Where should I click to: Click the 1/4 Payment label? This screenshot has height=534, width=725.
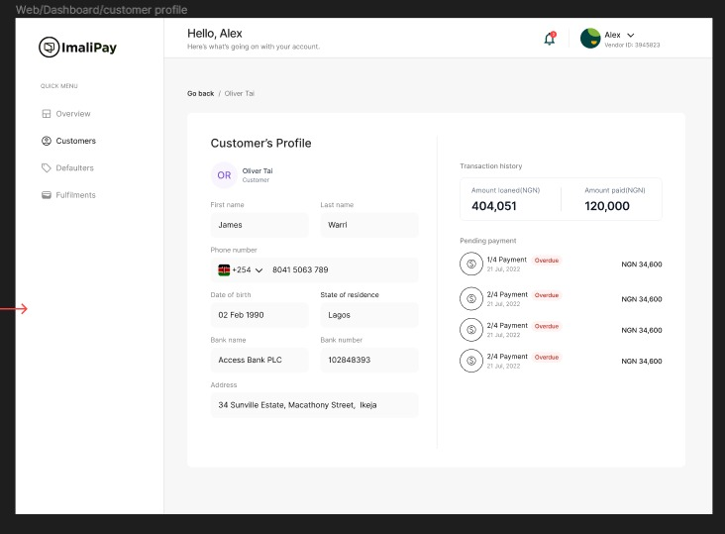[x=507, y=260]
